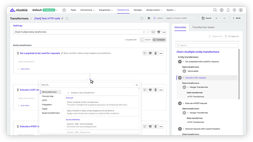Open the Saved button dropdown arrow

click(x=216, y=18)
